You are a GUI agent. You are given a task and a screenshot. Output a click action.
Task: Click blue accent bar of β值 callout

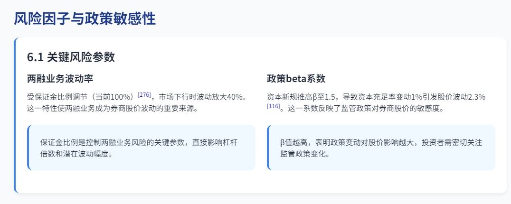[x=268, y=148]
